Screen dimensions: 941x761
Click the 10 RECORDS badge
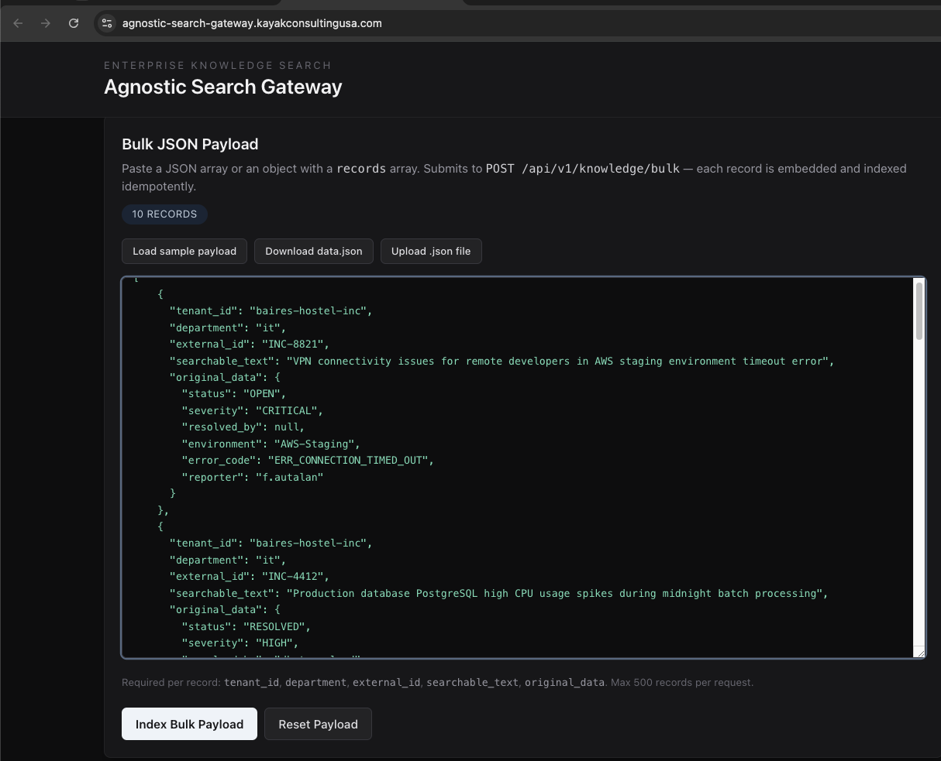[x=164, y=214]
